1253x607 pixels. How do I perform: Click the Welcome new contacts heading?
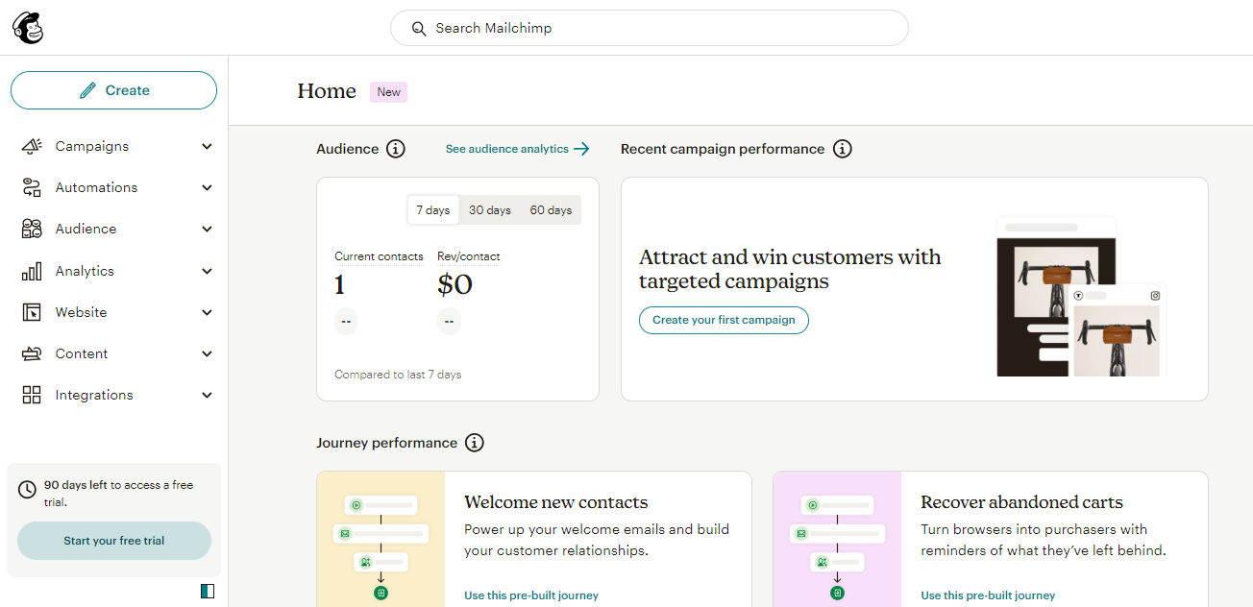556,502
